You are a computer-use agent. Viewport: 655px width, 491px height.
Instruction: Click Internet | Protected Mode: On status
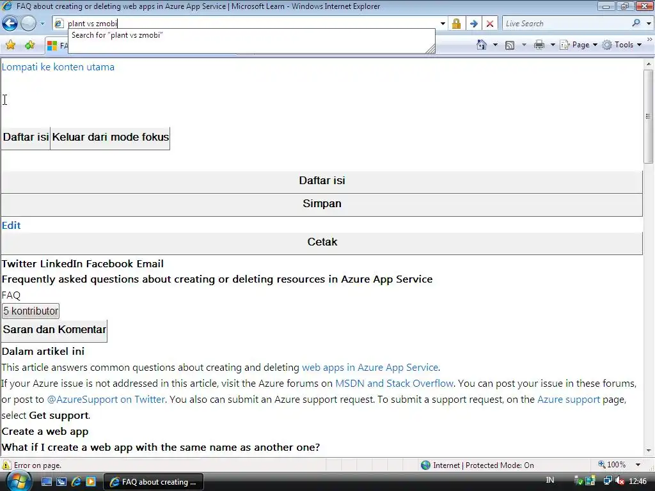pos(484,465)
